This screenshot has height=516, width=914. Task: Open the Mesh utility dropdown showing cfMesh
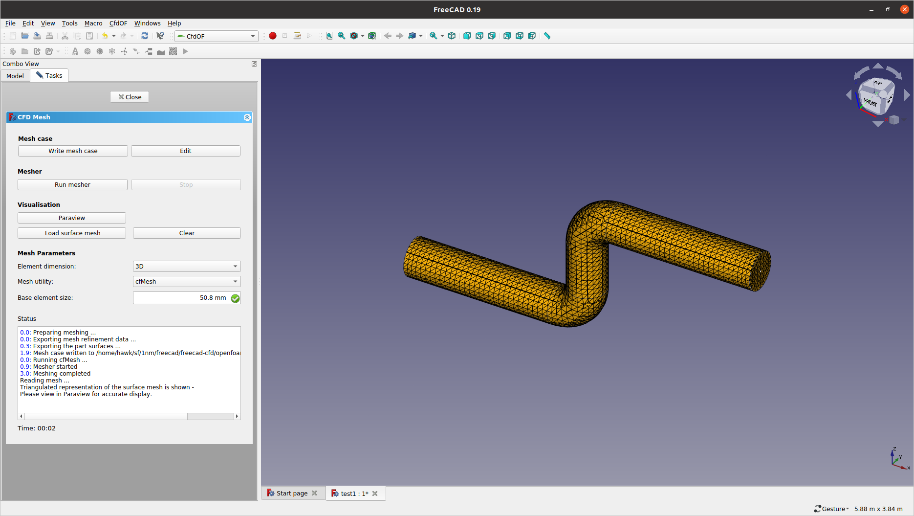(x=187, y=282)
